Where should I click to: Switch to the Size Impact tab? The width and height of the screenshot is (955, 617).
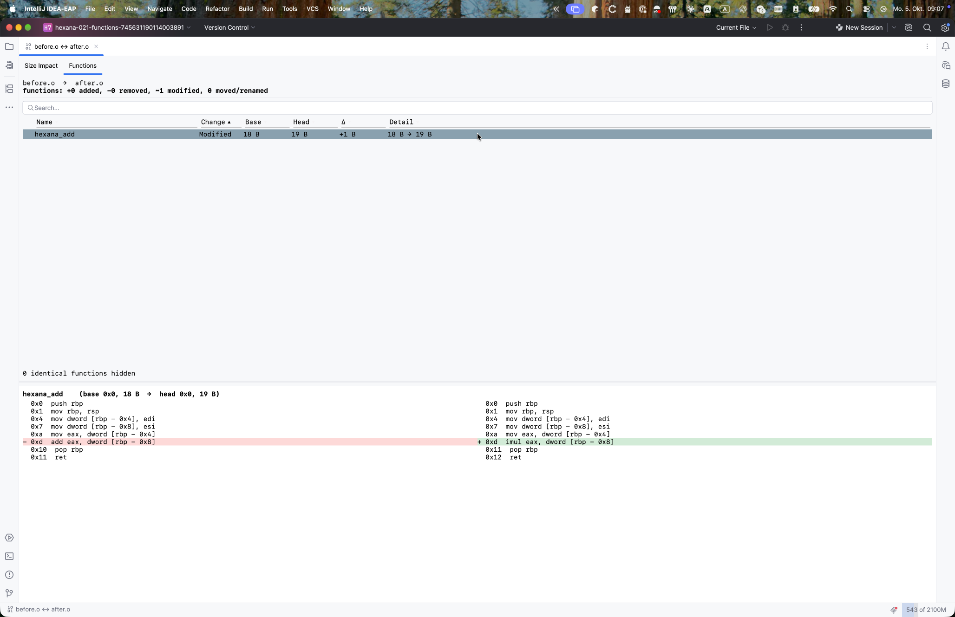coord(41,65)
